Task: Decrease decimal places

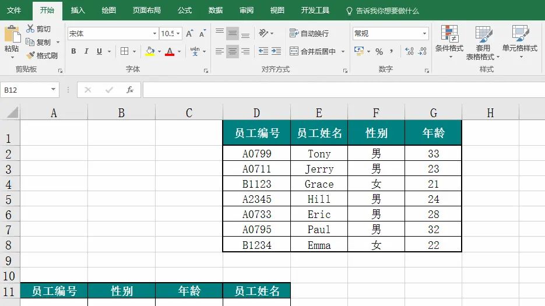Action: click(x=423, y=51)
